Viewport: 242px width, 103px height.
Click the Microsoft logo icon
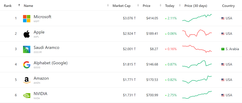coord(27,18)
